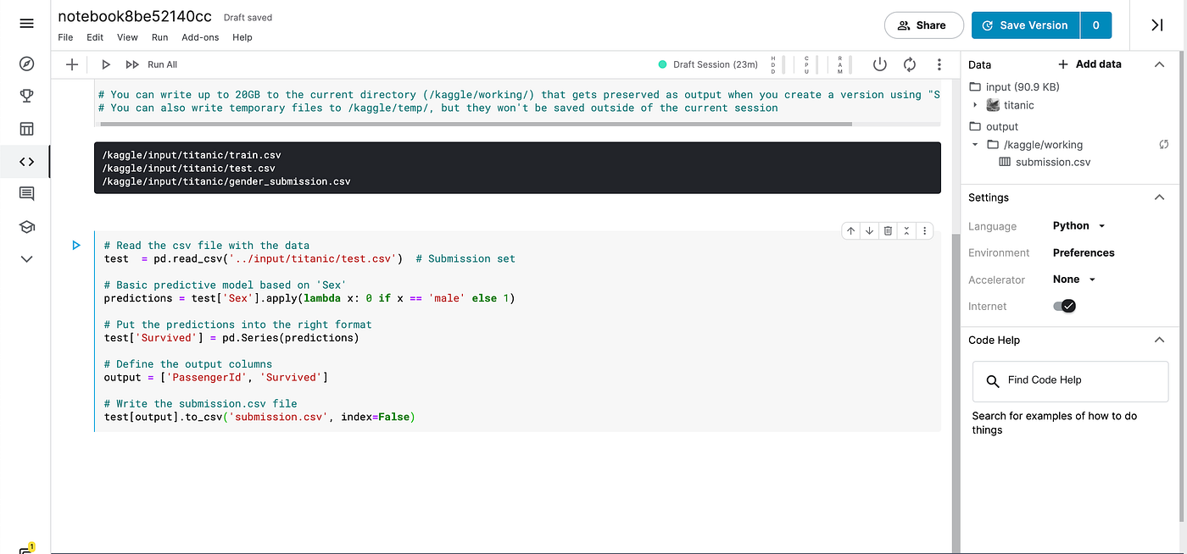Stop the session with the power icon
The image size is (1187, 554).
879,64
